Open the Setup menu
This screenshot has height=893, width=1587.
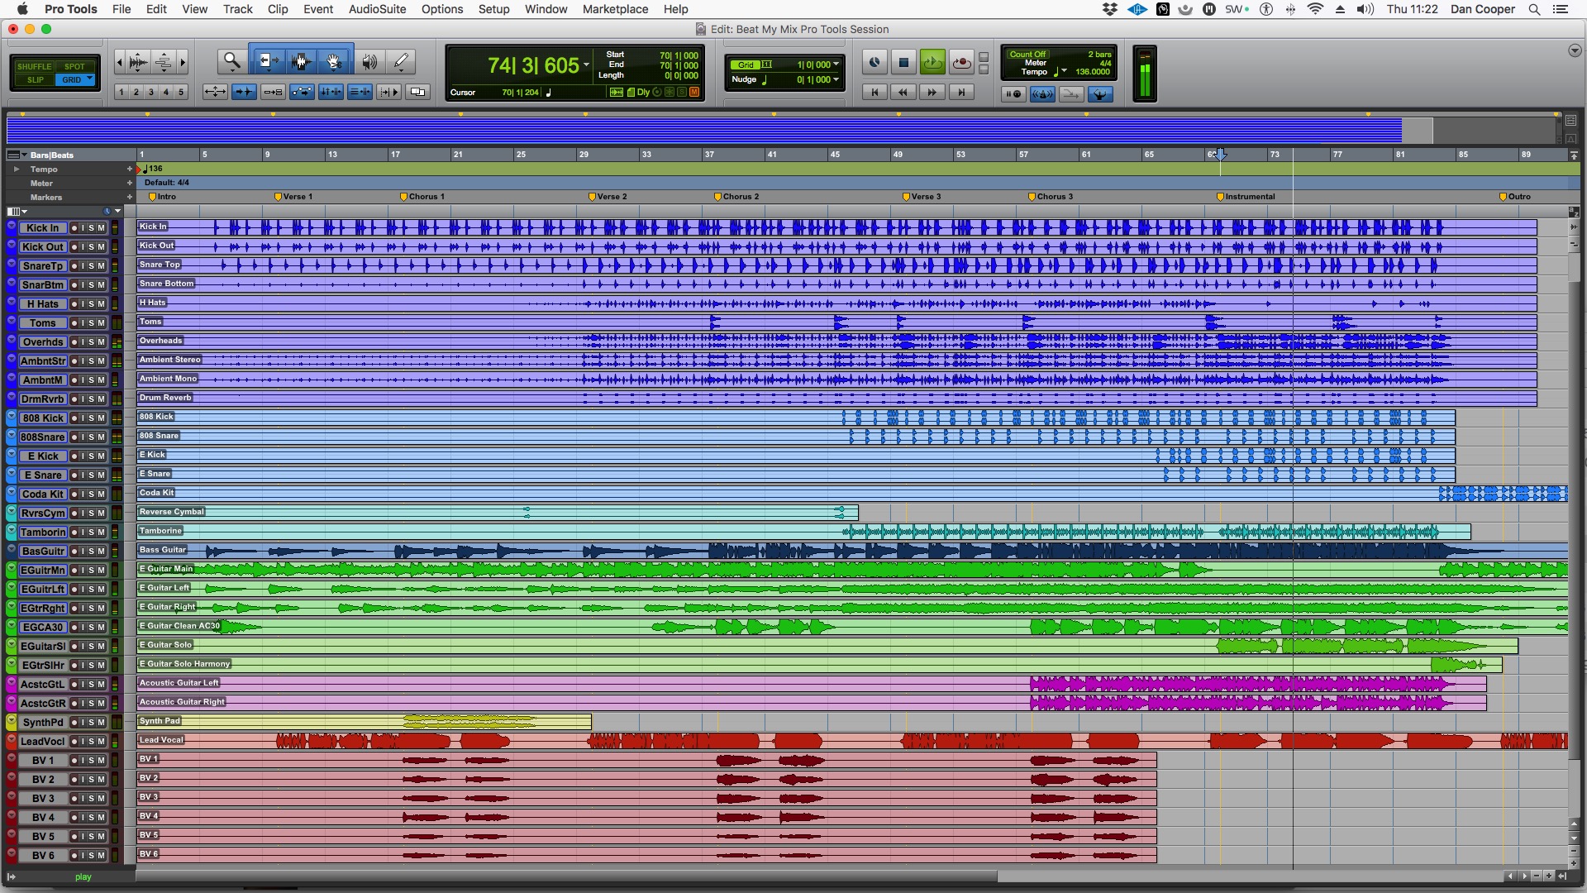click(493, 9)
